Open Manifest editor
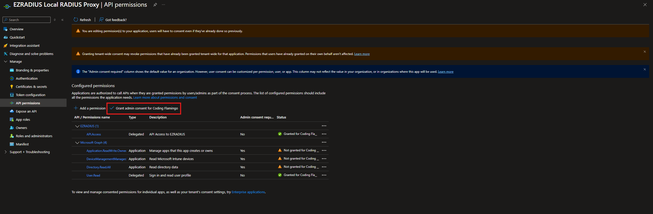Viewport: 653px width, 214px height. tap(22, 144)
